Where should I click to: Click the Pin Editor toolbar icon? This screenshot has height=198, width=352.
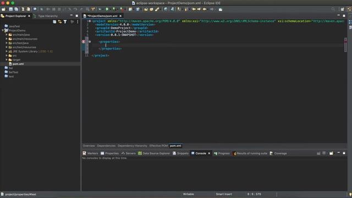pos(221,9)
